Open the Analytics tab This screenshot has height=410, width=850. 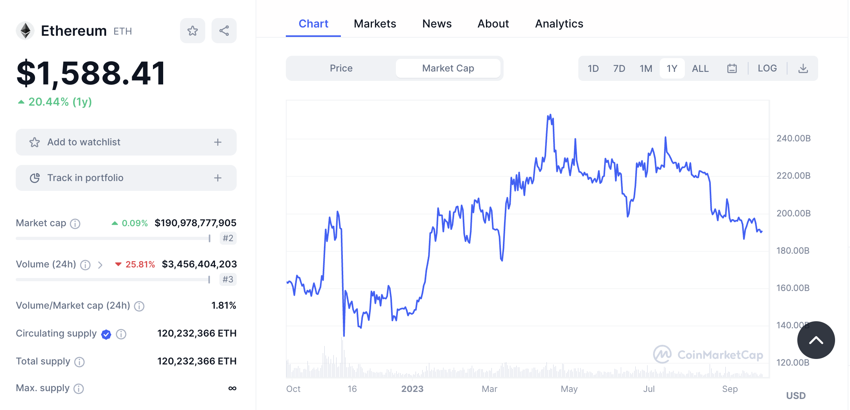pyautogui.click(x=559, y=24)
